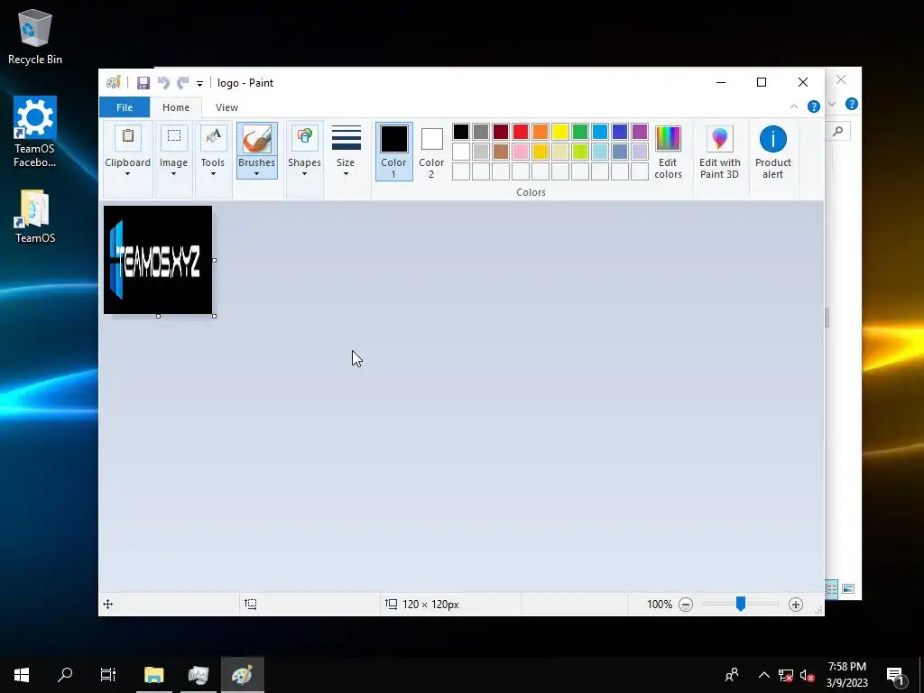Image resolution: width=924 pixels, height=693 pixels.
Task: Click the background window's Help icon
Action: 852,105
